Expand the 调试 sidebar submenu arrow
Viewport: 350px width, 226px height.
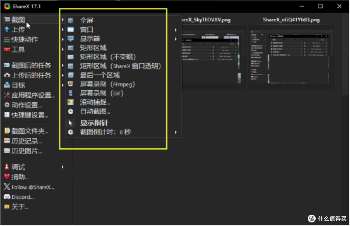[63, 167]
